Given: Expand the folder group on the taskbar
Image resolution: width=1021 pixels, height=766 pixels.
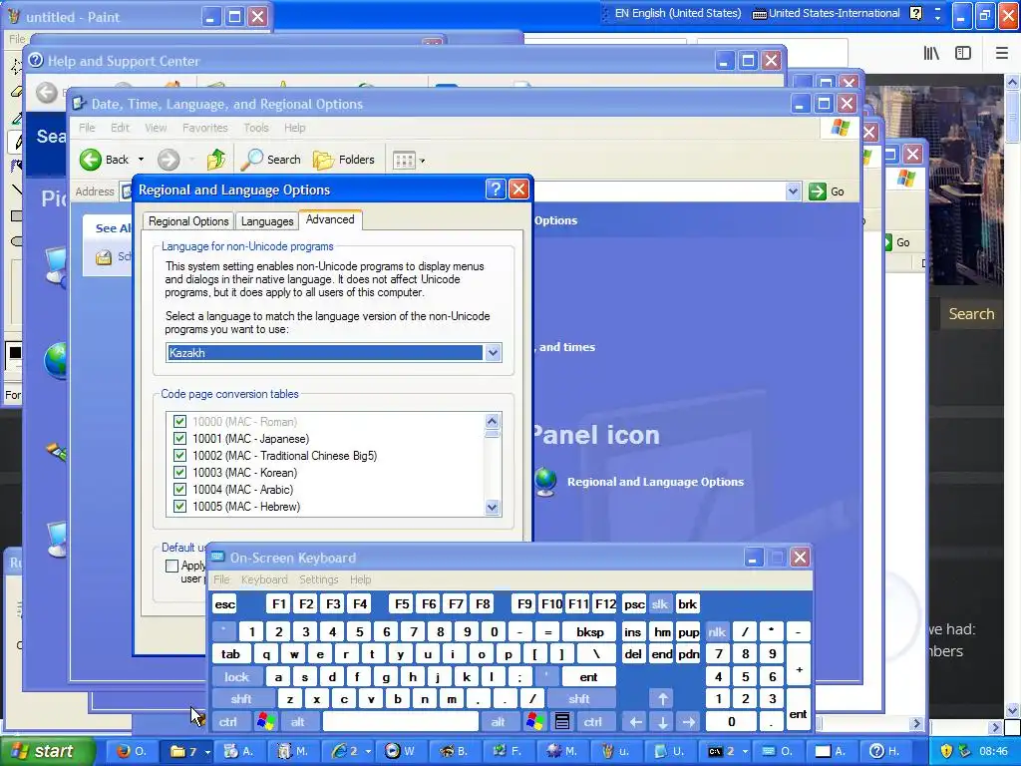Looking at the screenshot, I should coord(207,752).
